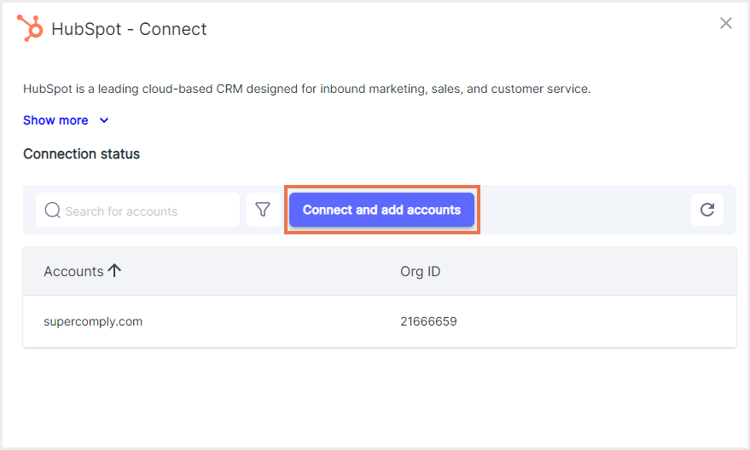Close the HubSpot Connect dialog

pos(725,23)
